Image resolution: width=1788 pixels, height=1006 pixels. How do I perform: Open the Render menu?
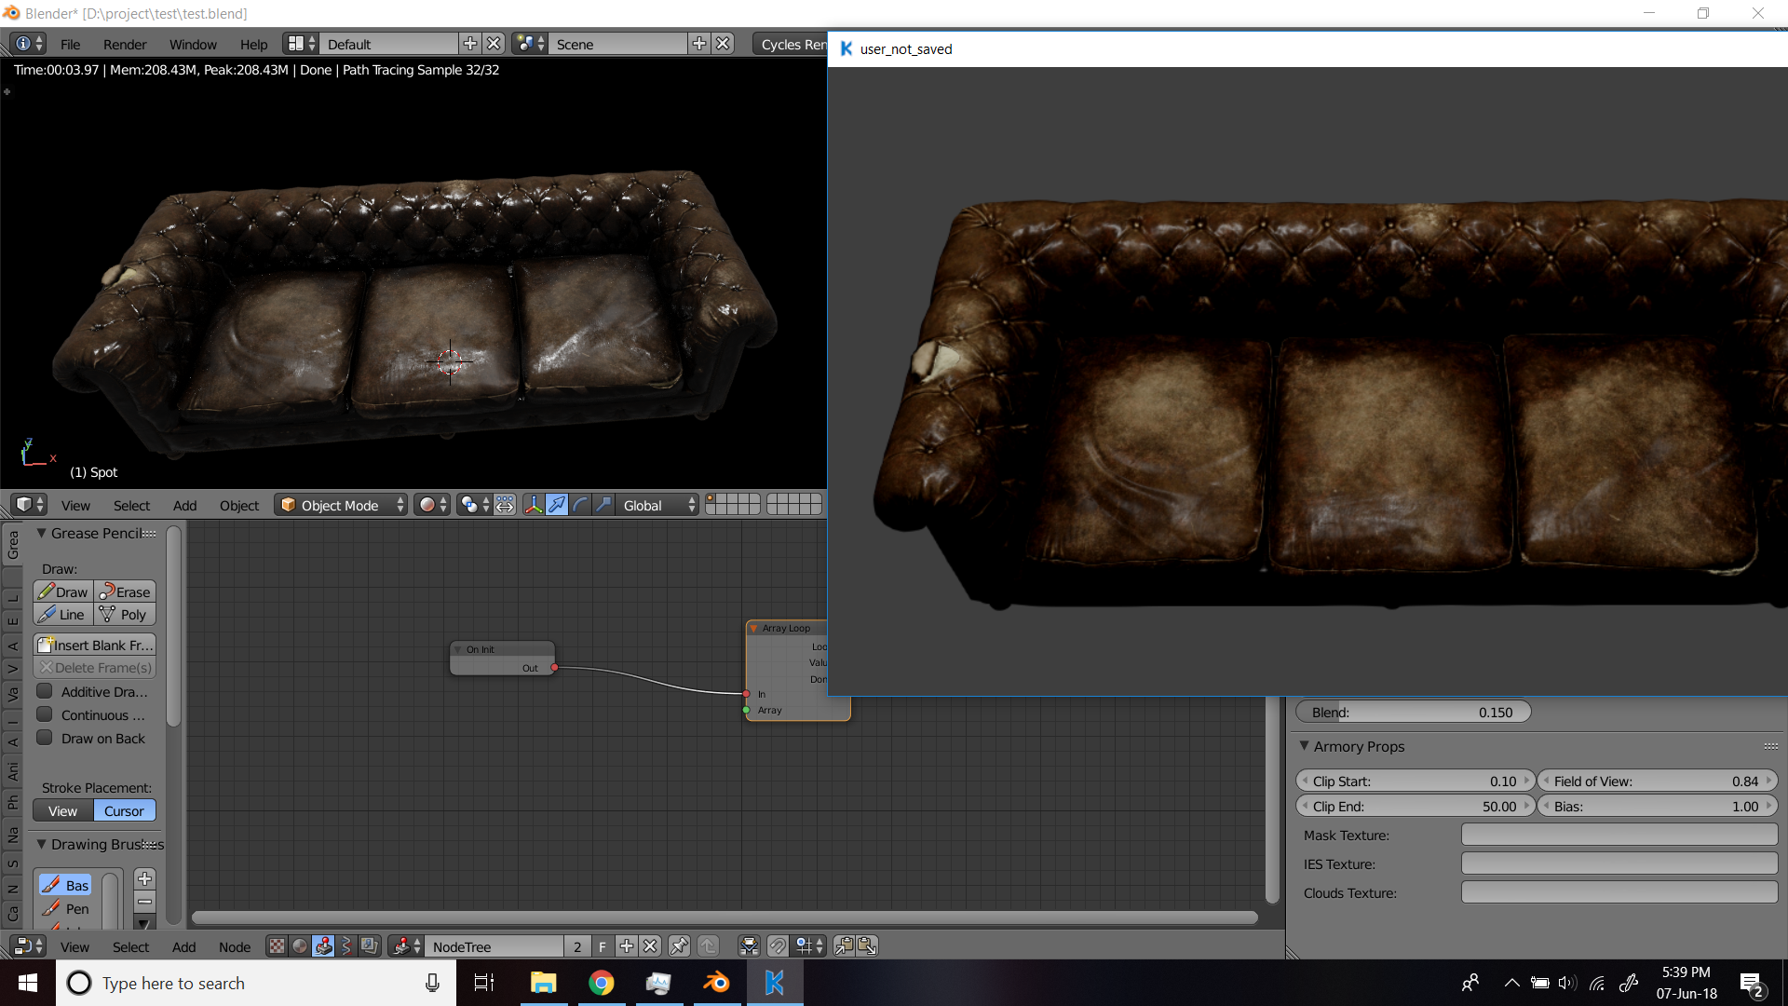[x=125, y=44]
